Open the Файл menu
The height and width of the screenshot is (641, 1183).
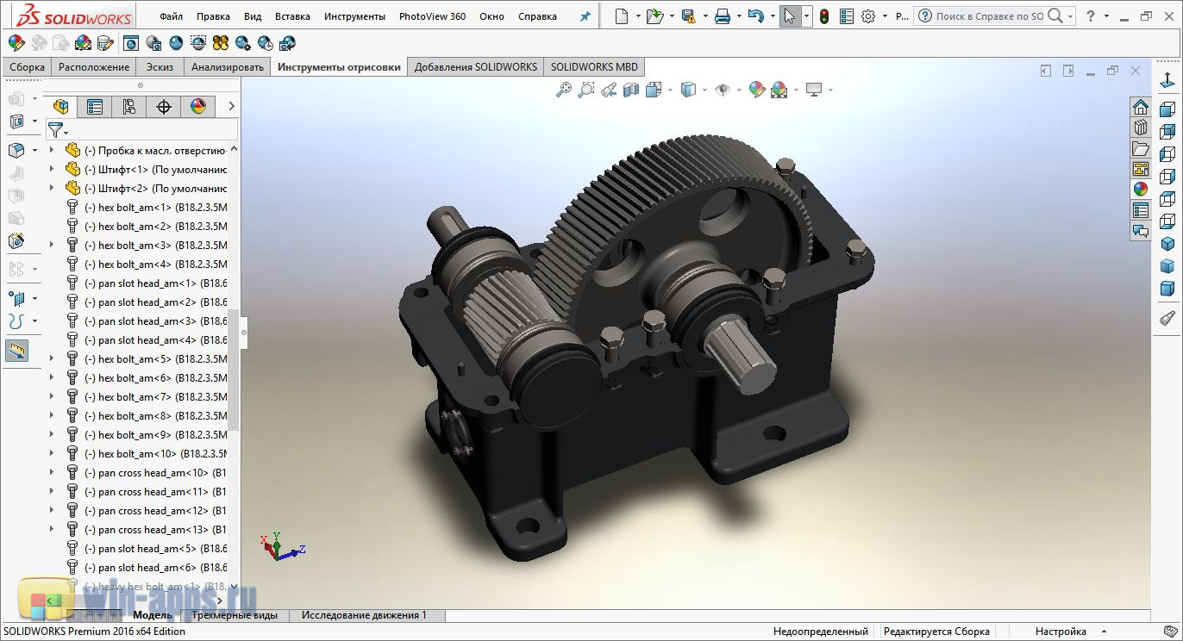[171, 16]
